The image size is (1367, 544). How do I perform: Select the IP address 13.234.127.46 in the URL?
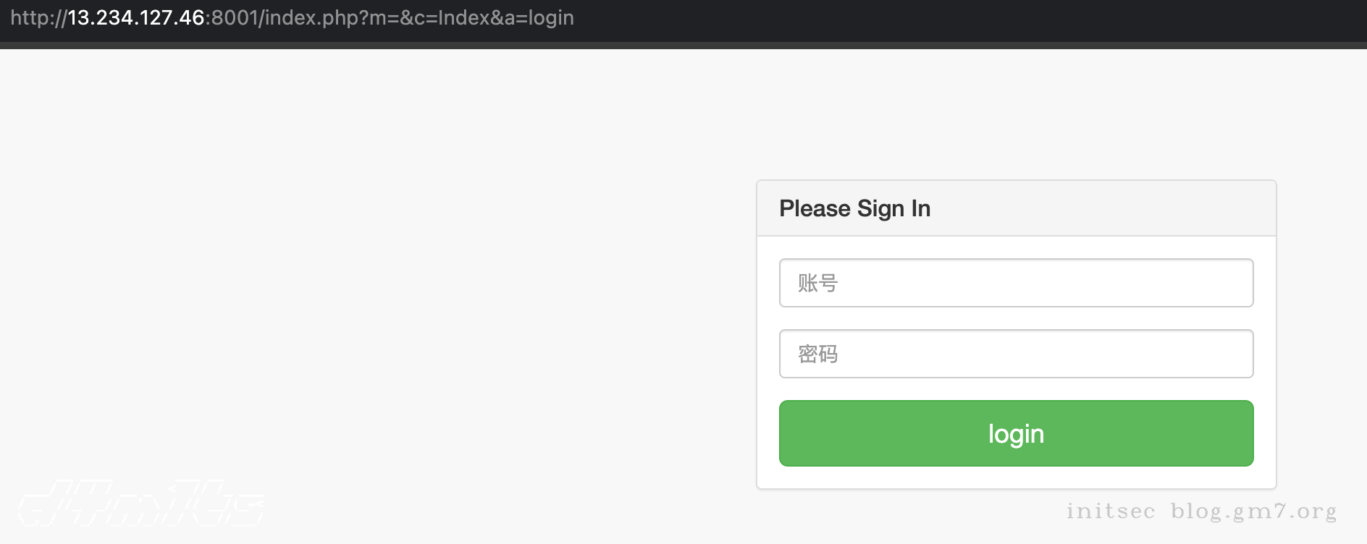point(136,17)
